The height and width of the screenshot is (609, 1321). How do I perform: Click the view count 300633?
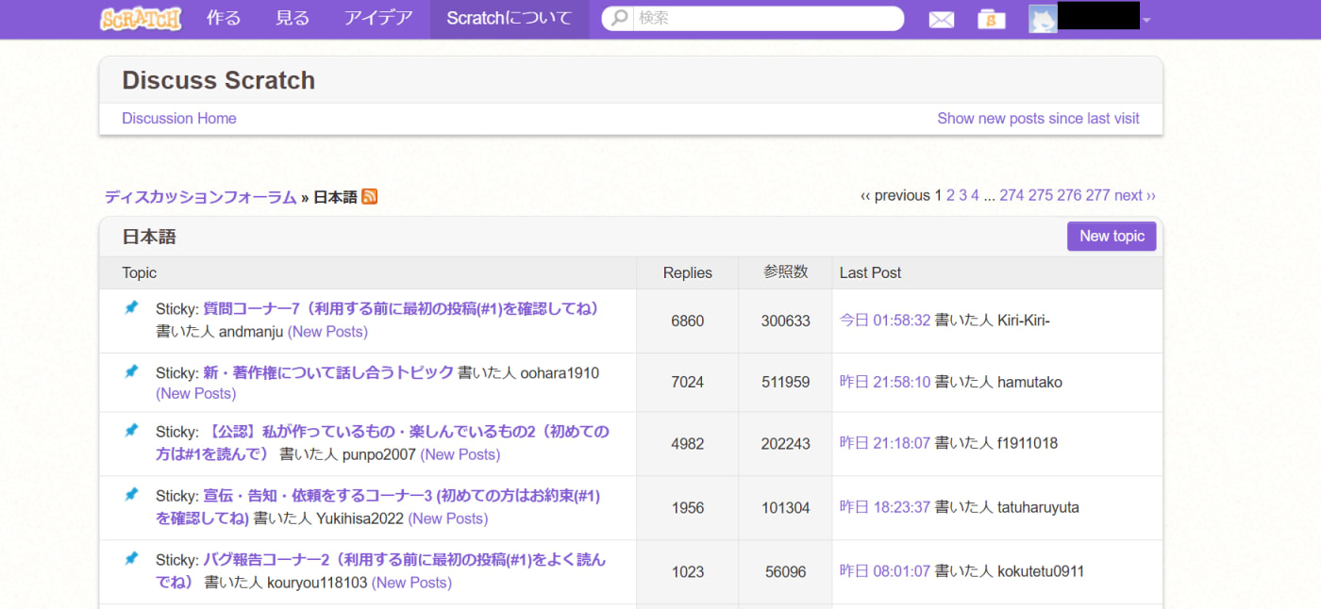tap(786, 321)
